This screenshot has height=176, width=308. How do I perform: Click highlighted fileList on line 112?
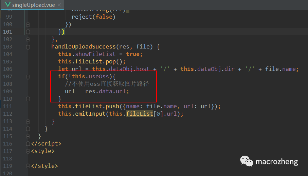click(139, 114)
